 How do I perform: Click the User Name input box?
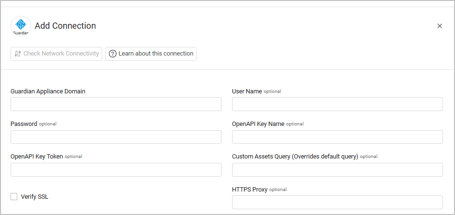337,104
